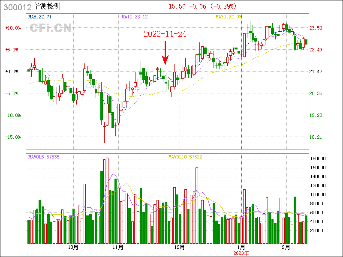Click the MA10:23.12 indicator label

point(135,17)
